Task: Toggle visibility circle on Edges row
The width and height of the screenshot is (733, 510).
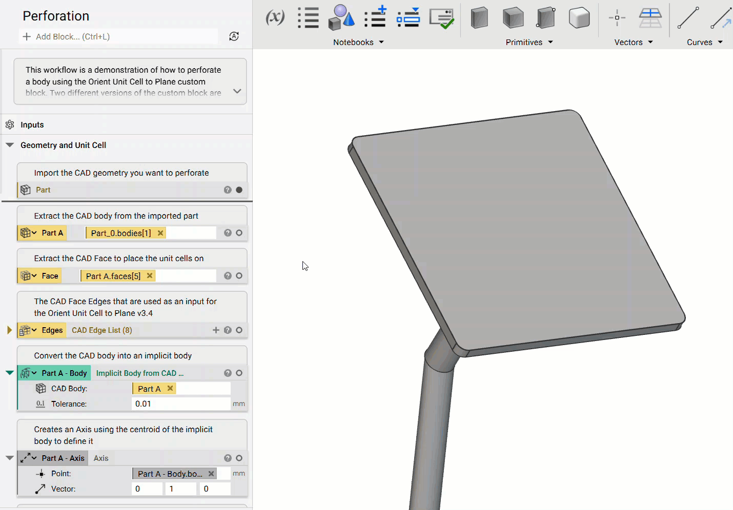Action: [239, 330]
